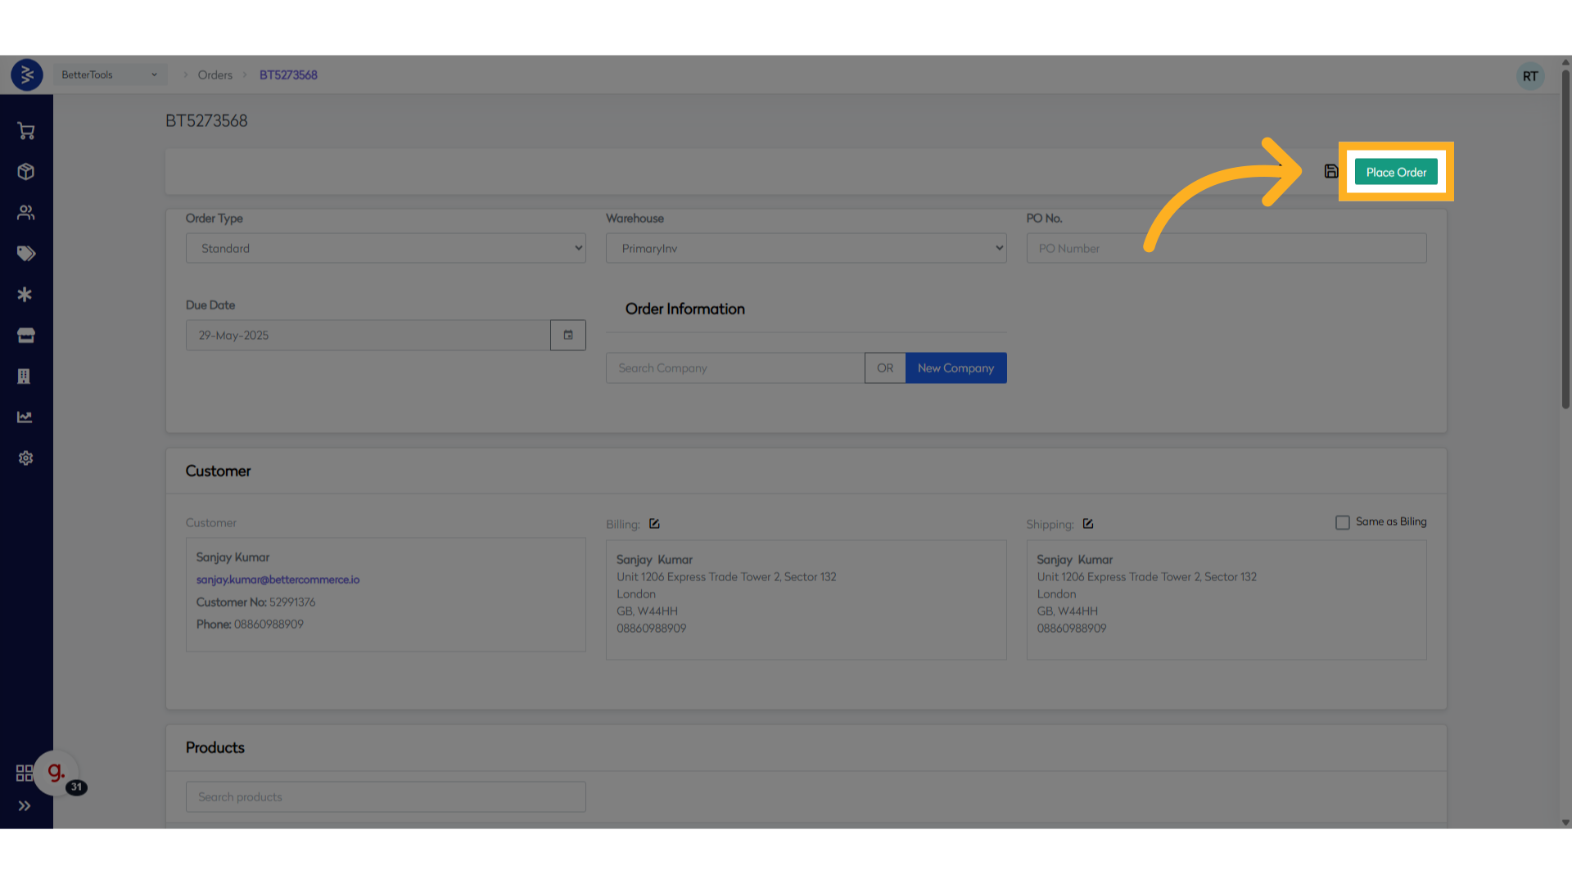This screenshot has width=1572, height=884.
Task: Open the customers people icon in the sidebar
Action: tap(25, 213)
